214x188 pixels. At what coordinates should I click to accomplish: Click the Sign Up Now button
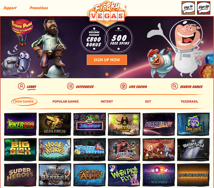click(x=107, y=60)
